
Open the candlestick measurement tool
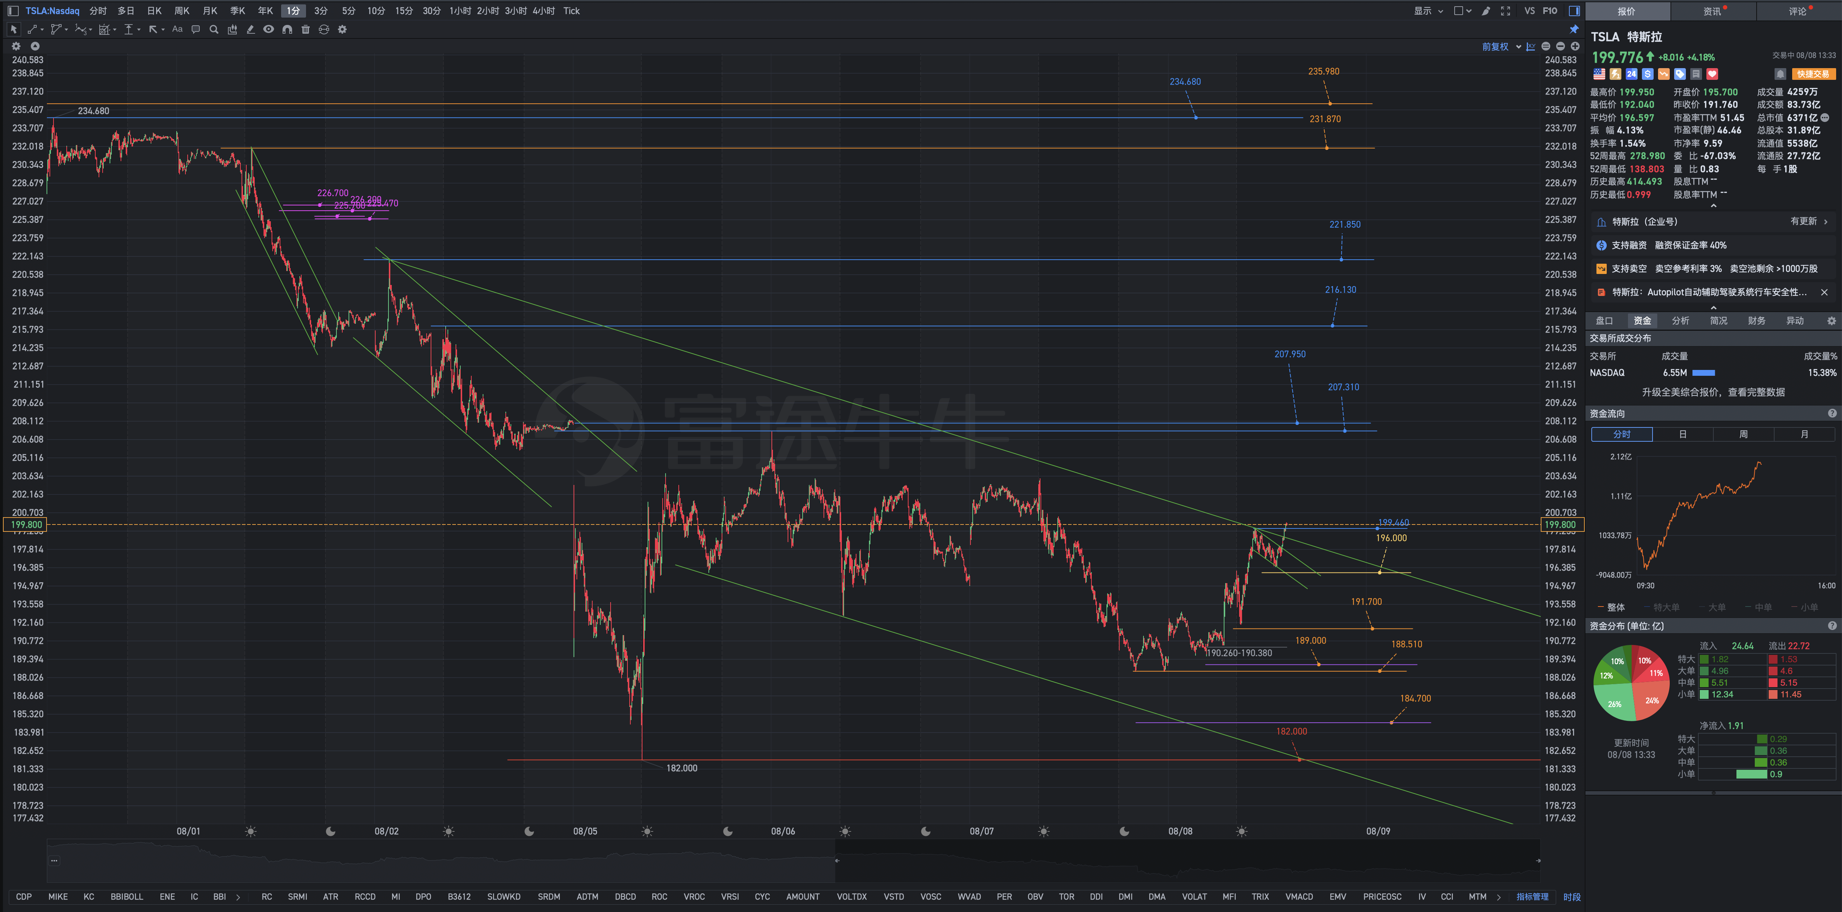(x=232, y=29)
